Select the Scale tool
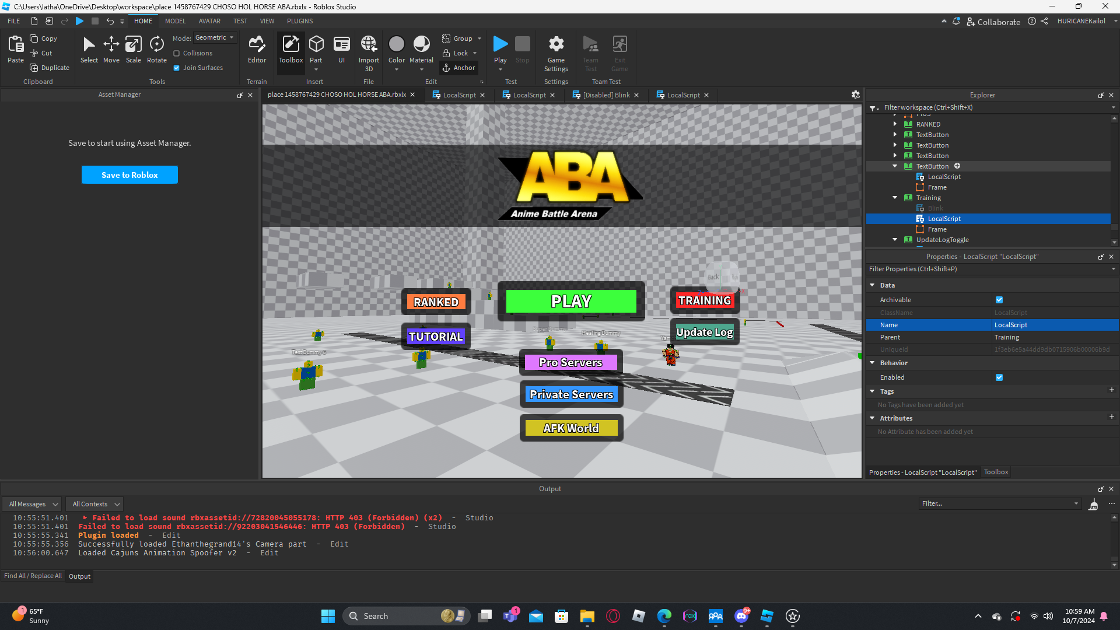The height and width of the screenshot is (630, 1120). 134,50
